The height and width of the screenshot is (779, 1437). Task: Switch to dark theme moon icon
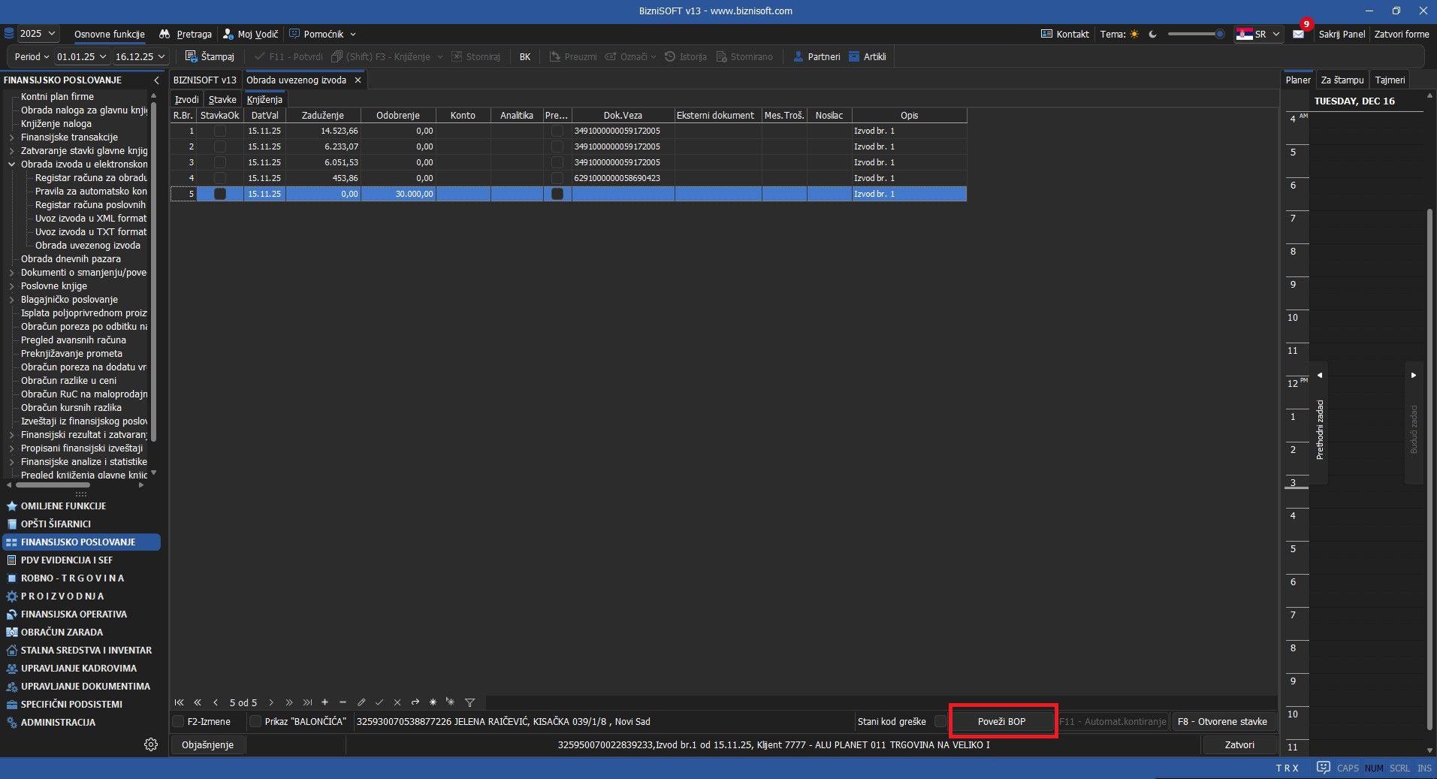pyautogui.click(x=1153, y=35)
